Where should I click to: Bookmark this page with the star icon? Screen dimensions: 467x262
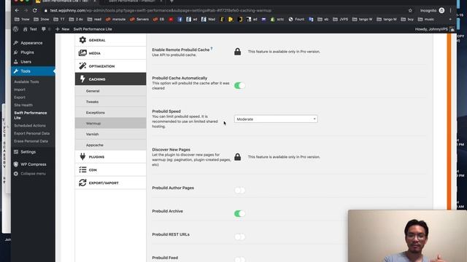410,10
